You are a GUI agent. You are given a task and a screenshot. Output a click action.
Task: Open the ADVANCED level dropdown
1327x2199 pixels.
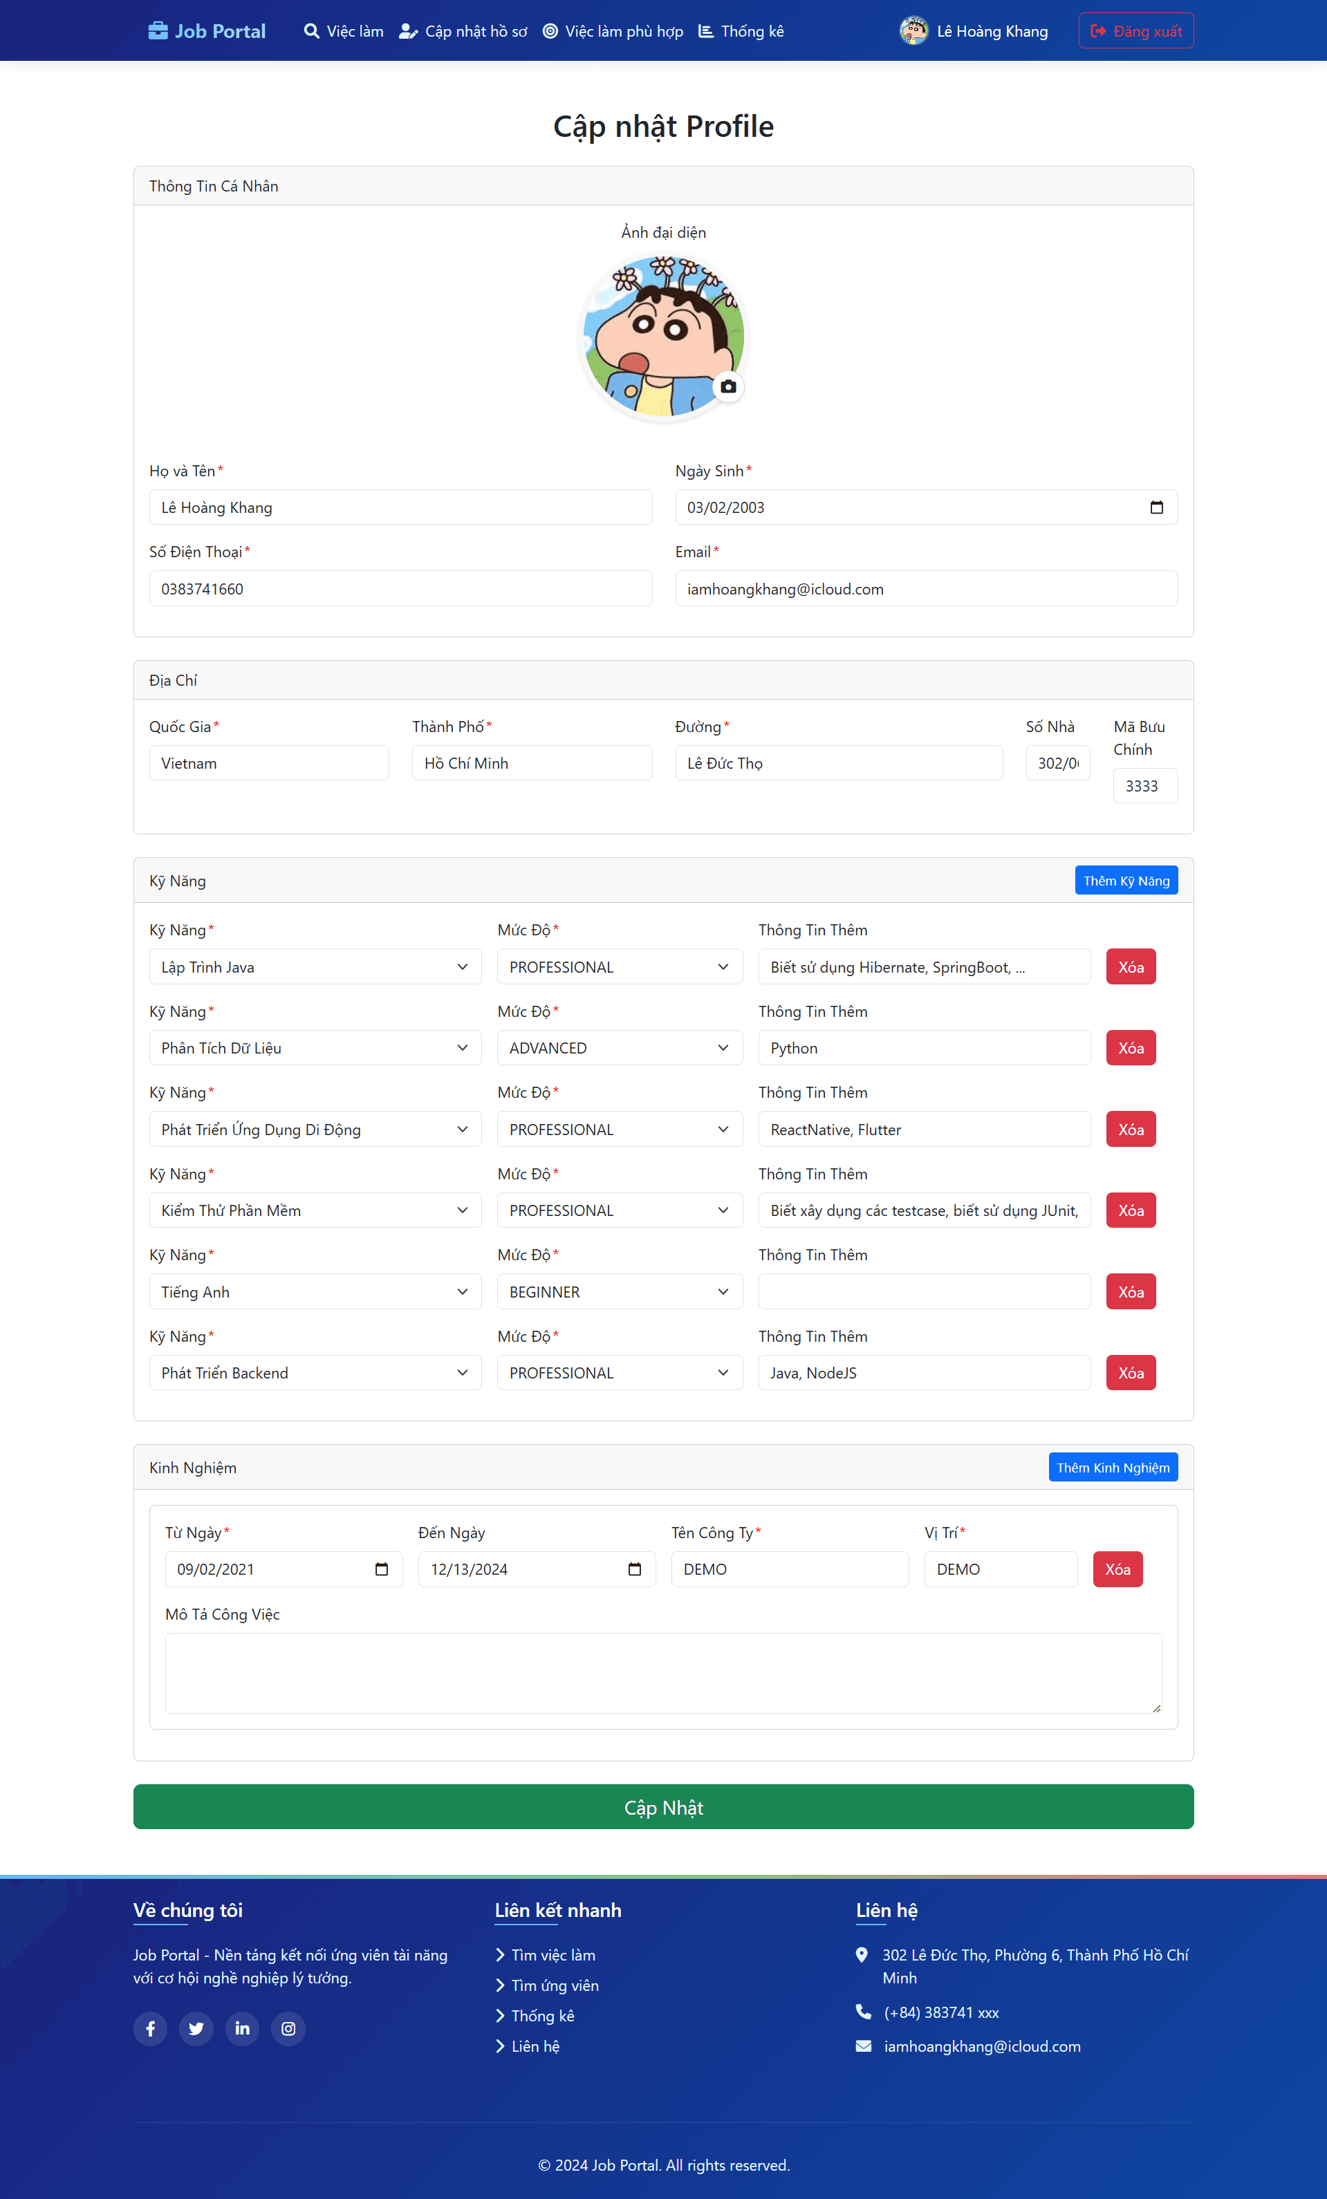click(x=620, y=1048)
